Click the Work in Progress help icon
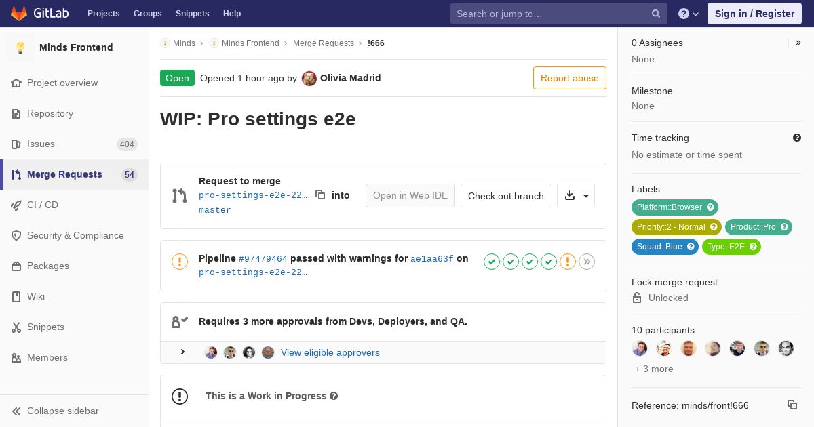 [x=334, y=396]
